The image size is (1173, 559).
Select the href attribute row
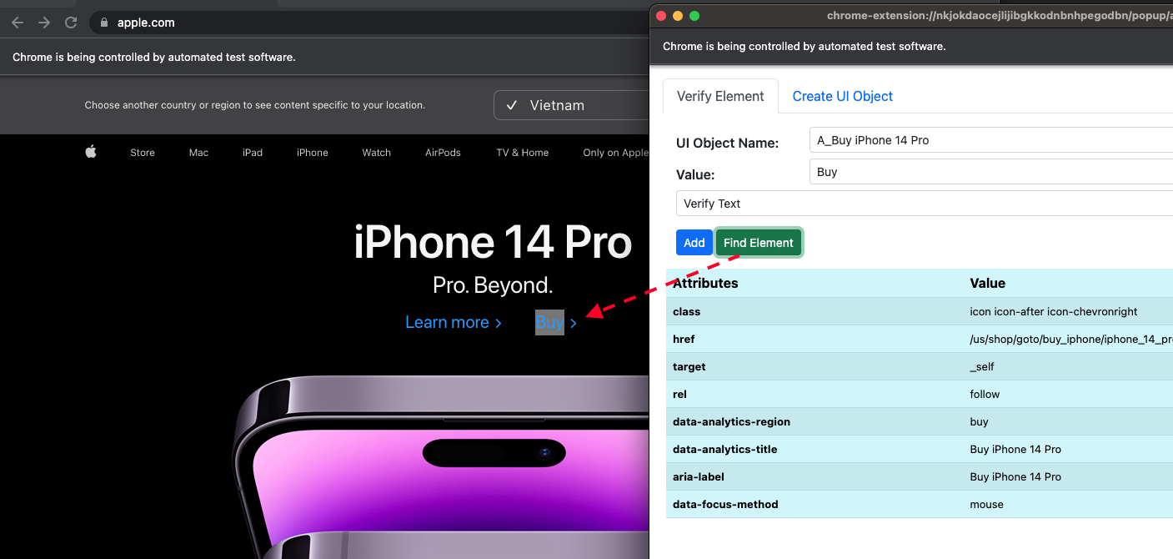click(x=920, y=339)
